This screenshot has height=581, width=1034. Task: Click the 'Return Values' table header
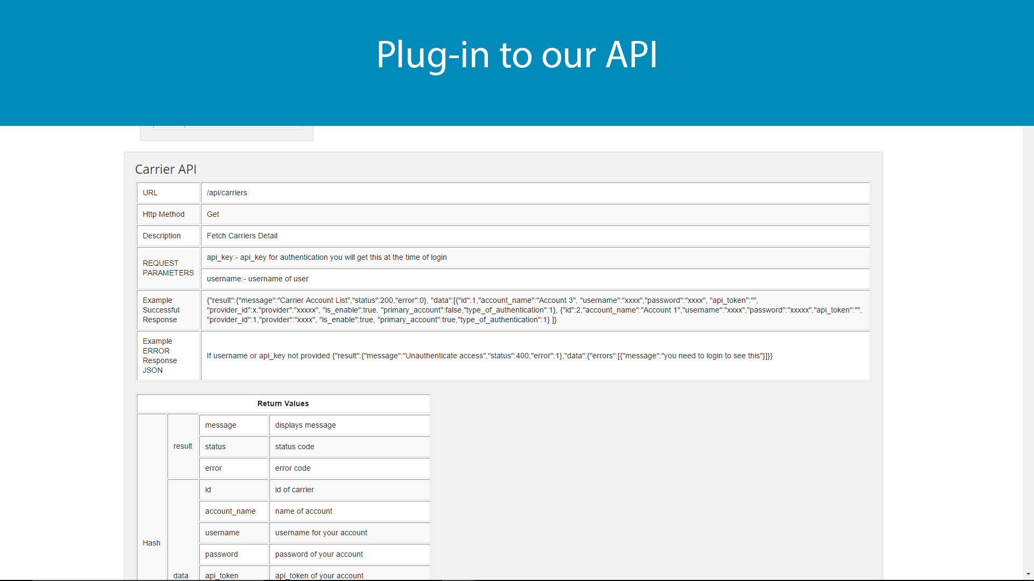283,403
